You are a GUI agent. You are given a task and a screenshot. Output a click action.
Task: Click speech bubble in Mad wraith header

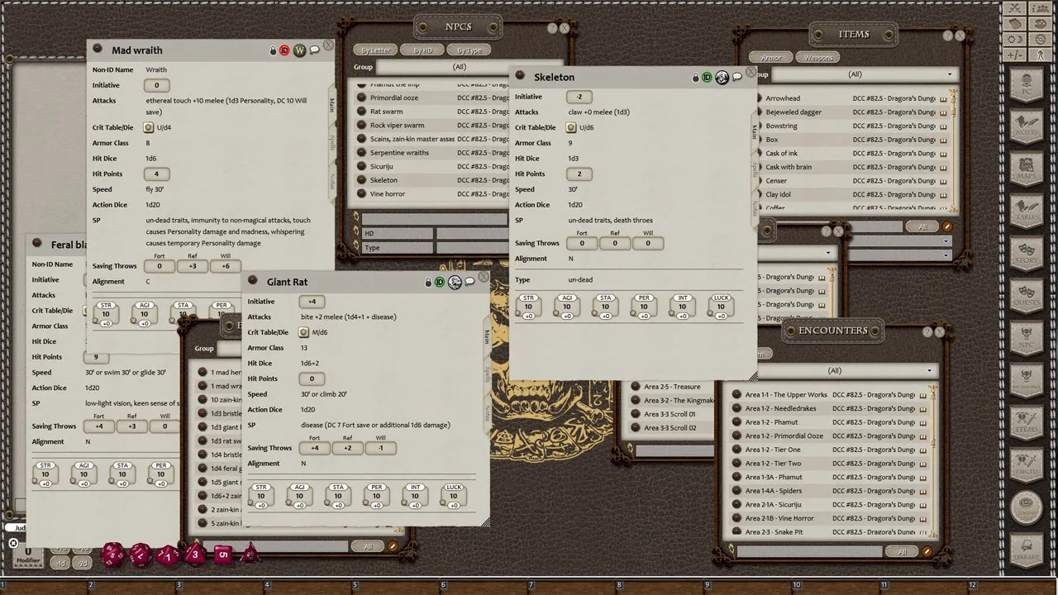pos(314,50)
